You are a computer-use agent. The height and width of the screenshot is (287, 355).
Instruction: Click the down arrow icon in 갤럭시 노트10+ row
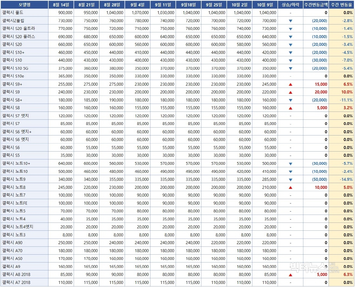(290, 164)
